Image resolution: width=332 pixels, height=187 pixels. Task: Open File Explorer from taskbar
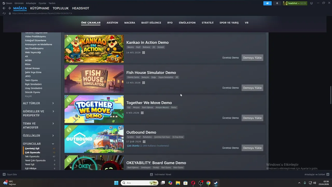click(178, 183)
